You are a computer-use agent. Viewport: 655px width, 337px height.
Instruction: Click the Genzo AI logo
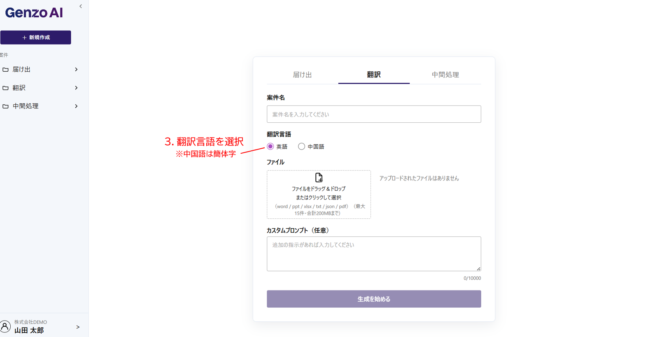pos(34,13)
